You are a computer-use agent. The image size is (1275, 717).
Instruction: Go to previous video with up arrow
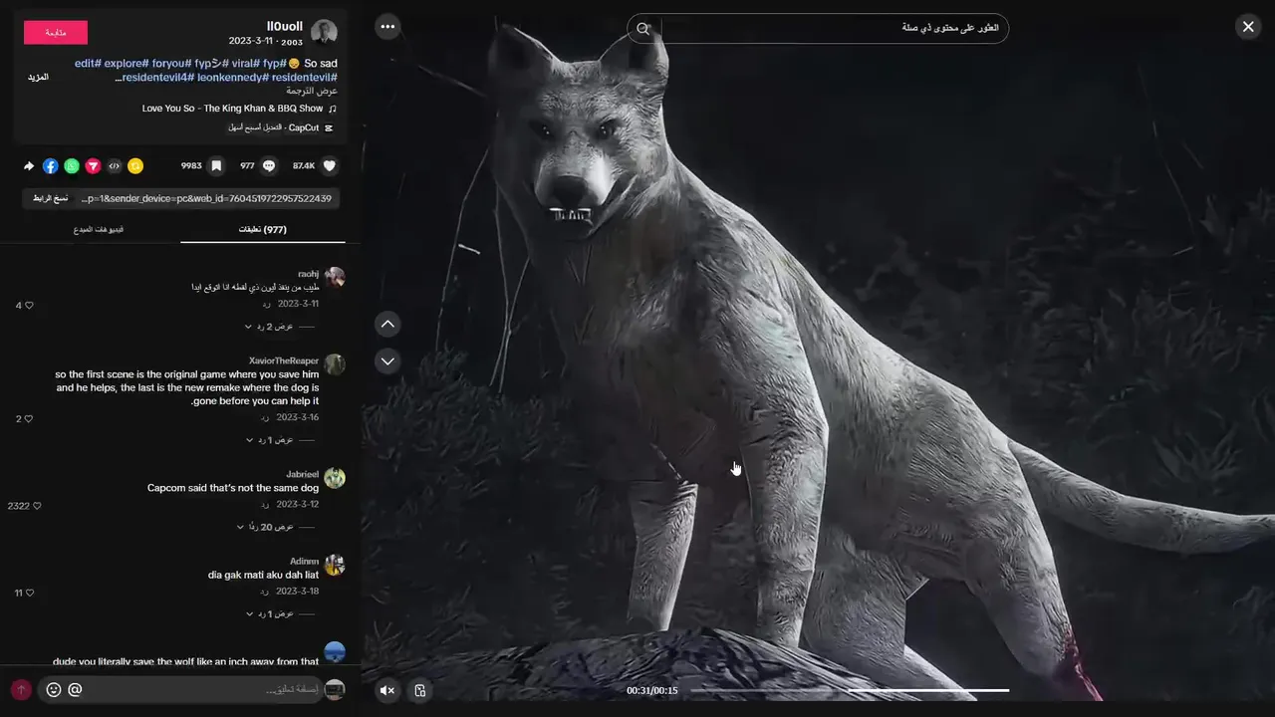387,324
